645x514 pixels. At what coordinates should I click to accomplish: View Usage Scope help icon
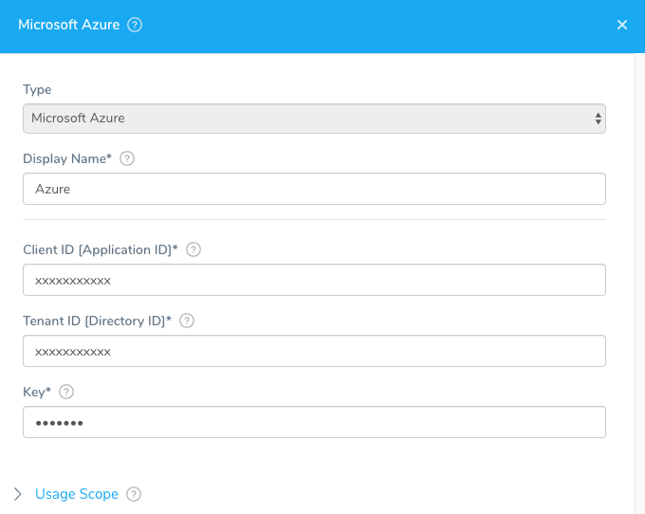tap(134, 494)
